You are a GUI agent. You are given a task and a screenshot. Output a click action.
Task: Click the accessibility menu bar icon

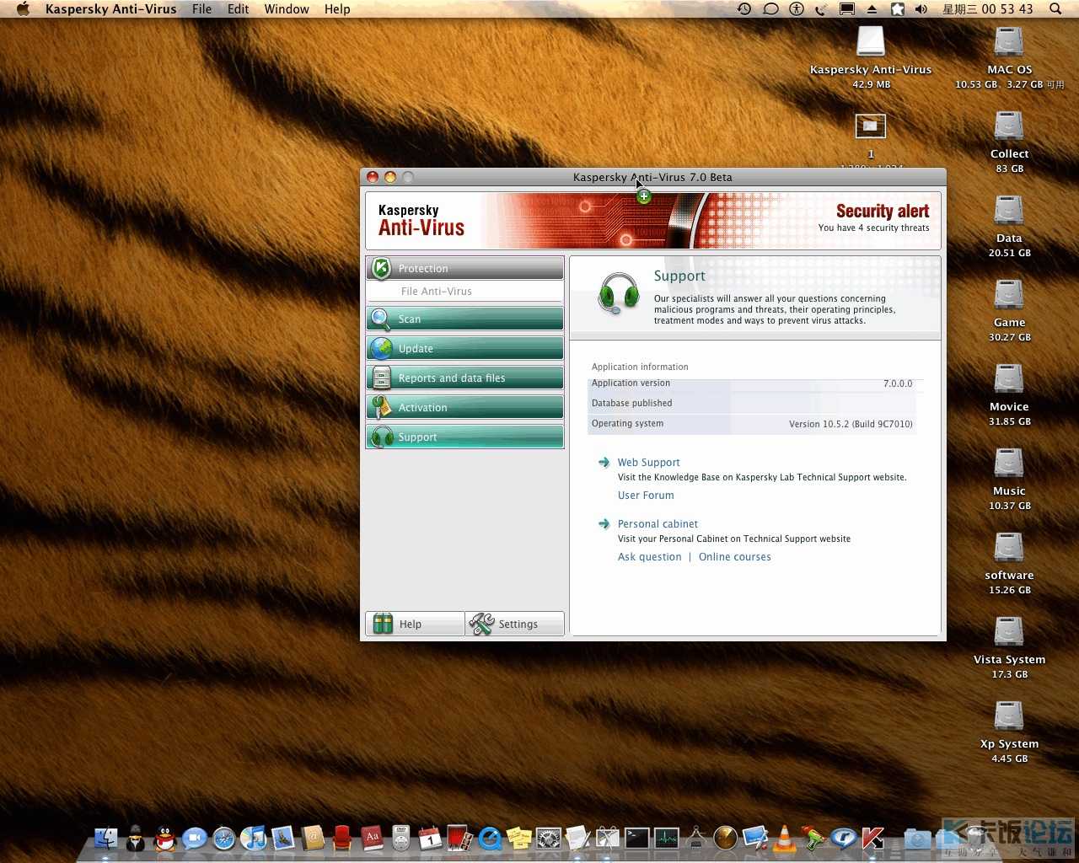pos(797,9)
